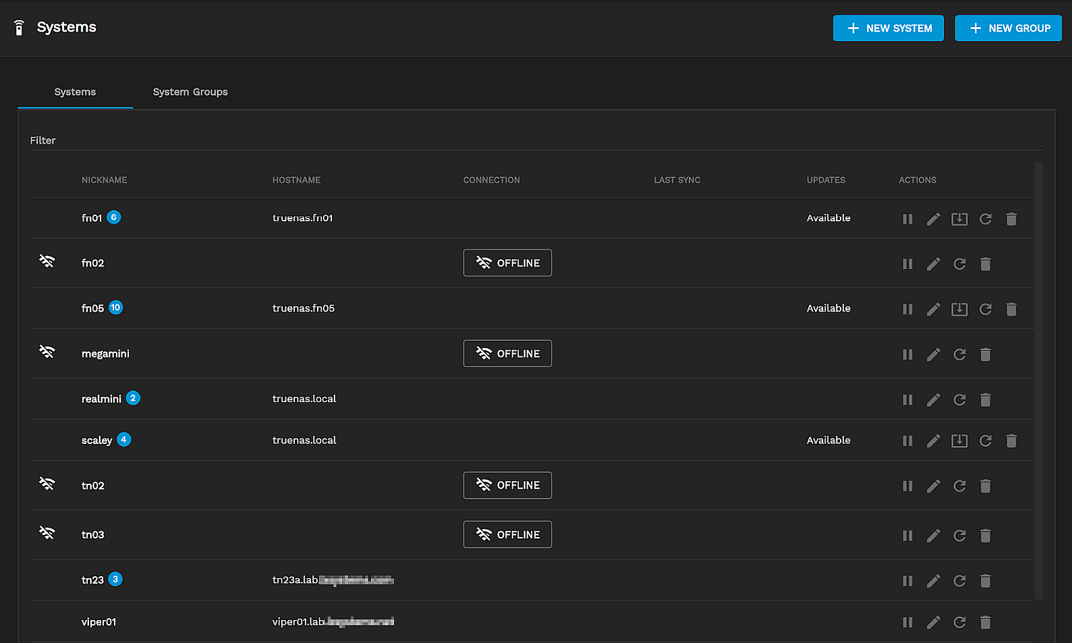Click the New System button
Screen dimensions: 1072x643
pos(888,28)
